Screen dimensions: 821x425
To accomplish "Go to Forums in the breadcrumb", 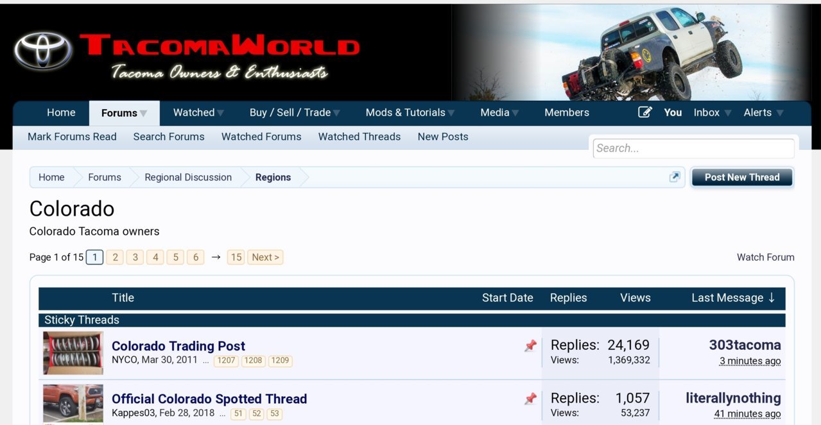I will pyautogui.click(x=105, y=177).
